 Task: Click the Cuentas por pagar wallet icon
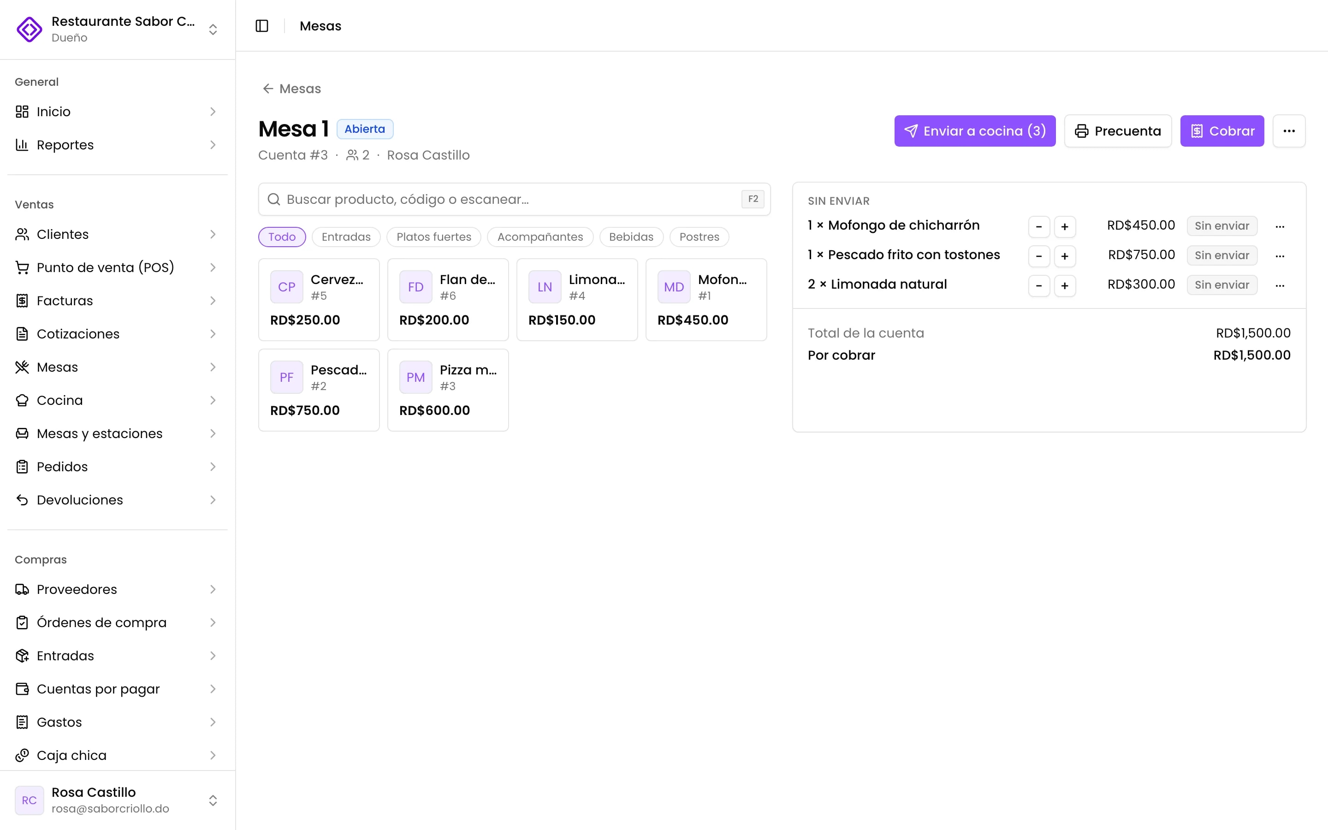coord(22,689)
